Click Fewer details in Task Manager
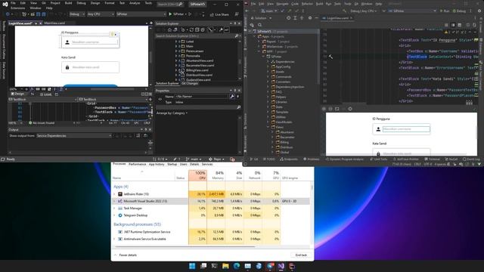484x272 pixels. (x=126, y=255)
